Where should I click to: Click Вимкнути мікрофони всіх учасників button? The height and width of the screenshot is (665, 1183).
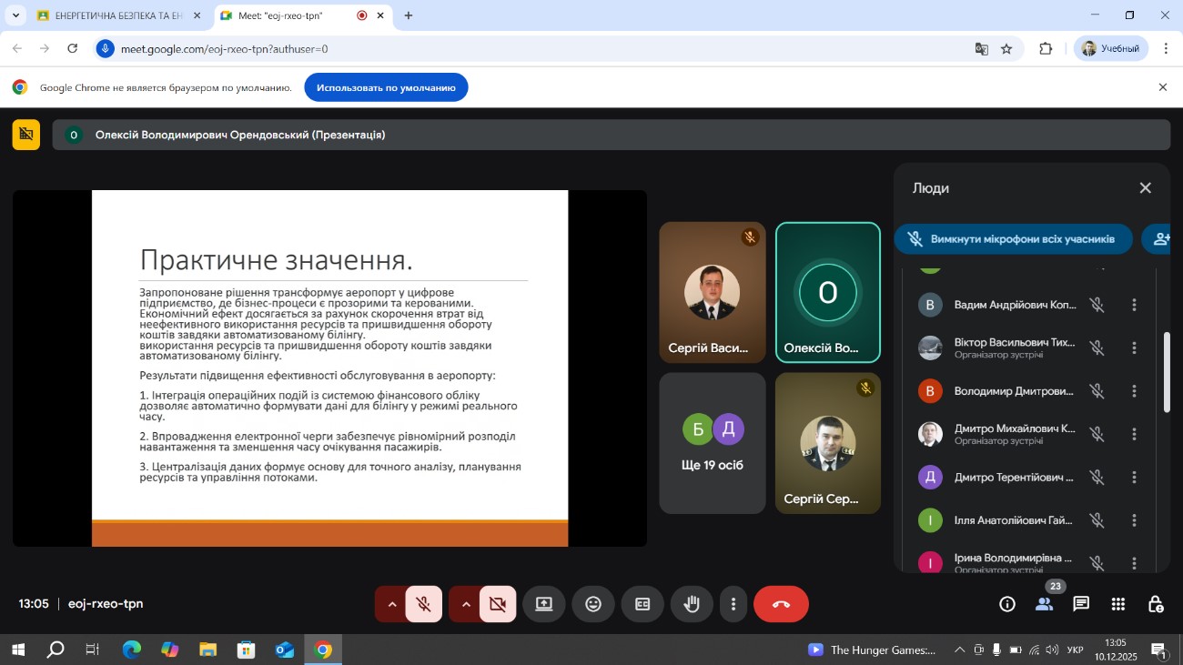(1013, 239)
